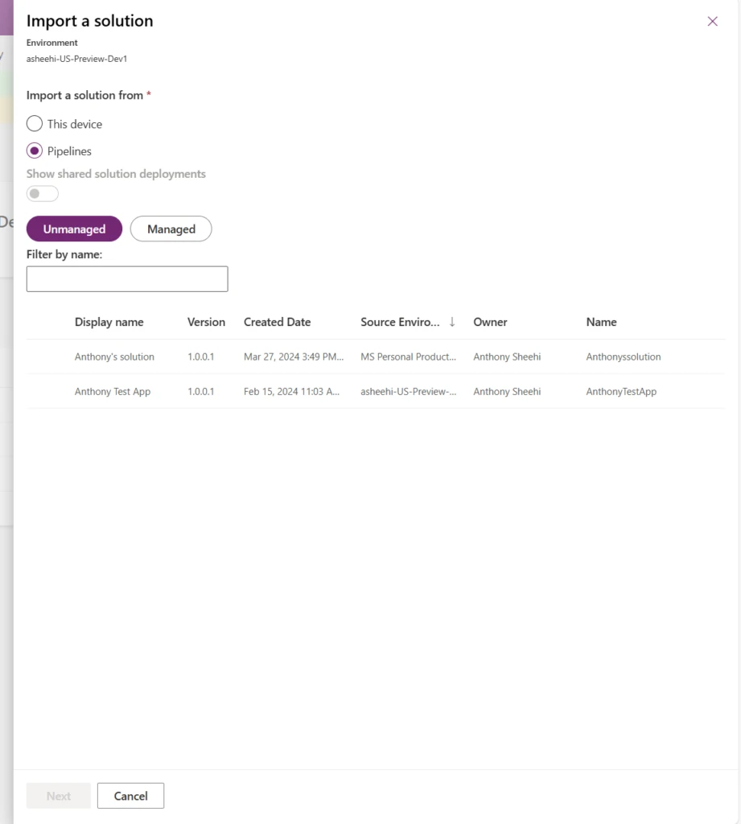This screenshot has height=824, width=741.
Task: Click the AnthonyTestApp name cell
Action: pos(621,392)
